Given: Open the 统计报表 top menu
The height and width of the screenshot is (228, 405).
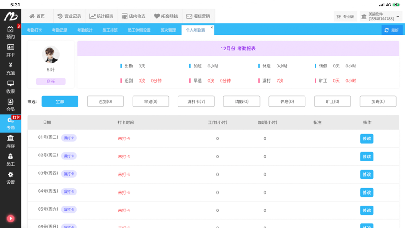Looking at the screenshot, I should click(101, 16).
